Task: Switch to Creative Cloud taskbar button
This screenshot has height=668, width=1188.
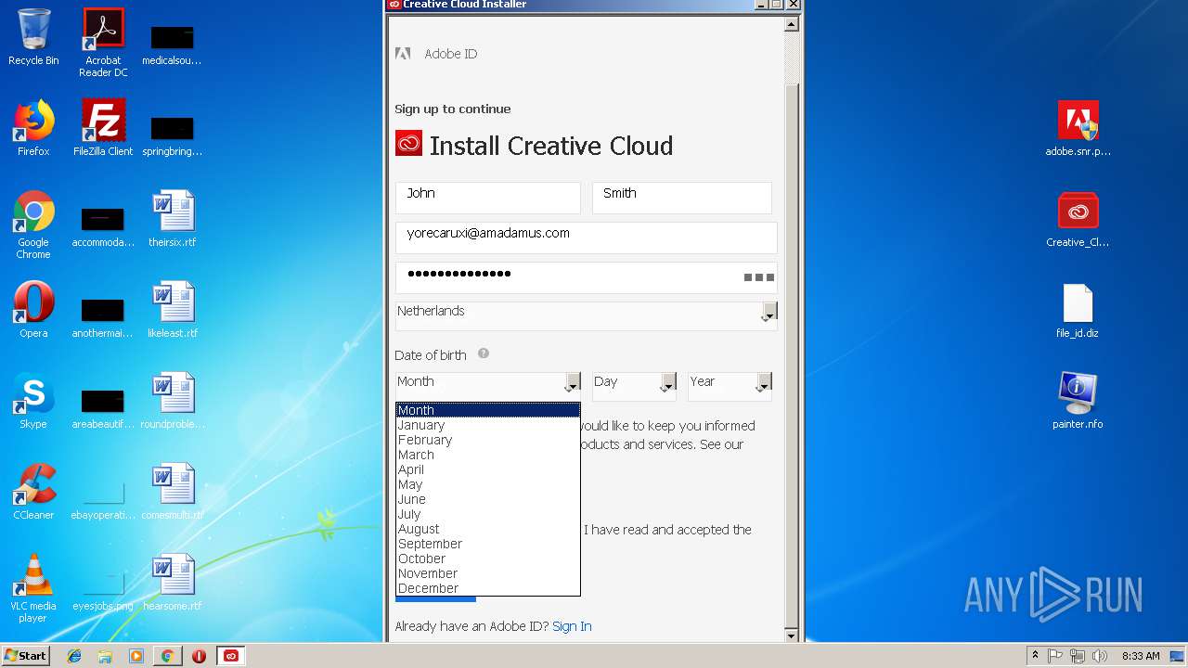Action: point(231,656)
